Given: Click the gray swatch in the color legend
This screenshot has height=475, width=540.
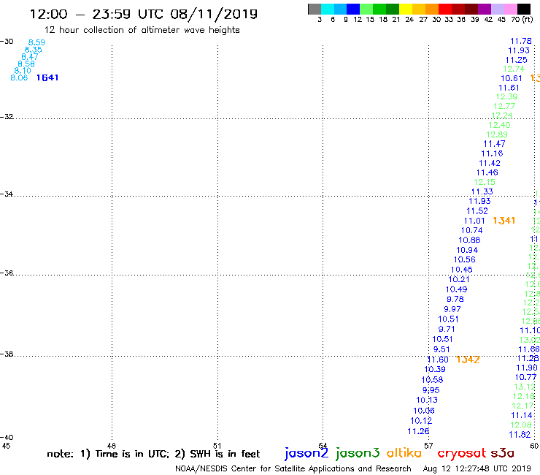Looking at the screenshot, I should pos(315,9).
